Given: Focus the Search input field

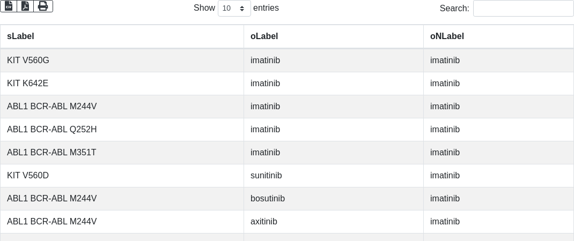Looking at the screenshot, I should (523, 9).
